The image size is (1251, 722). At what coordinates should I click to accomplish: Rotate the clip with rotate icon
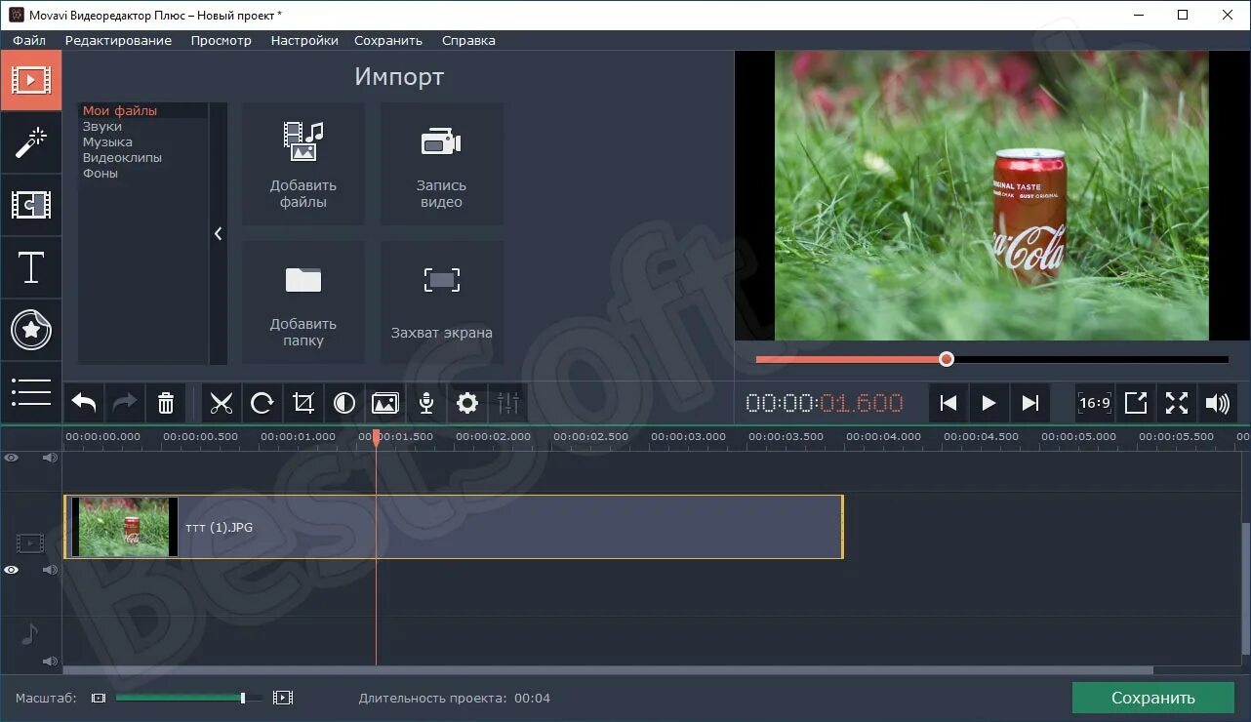[x=262, y=403]
